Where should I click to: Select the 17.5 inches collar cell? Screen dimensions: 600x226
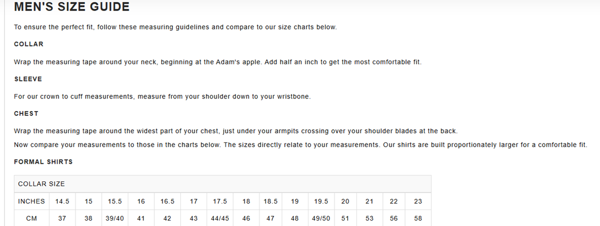(x=220, y=201)
